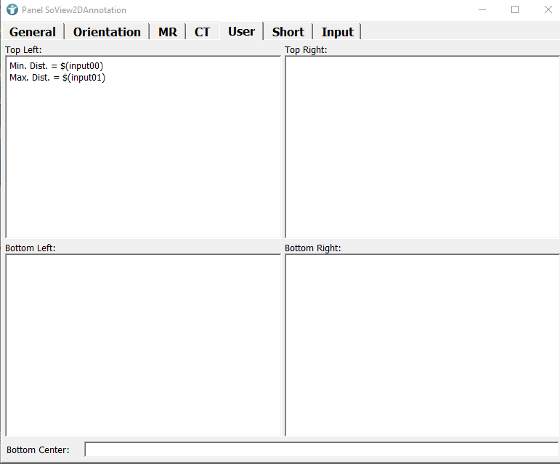560x464 pixels.
Task: Switch to the General tab
Action: pos(33,32)
